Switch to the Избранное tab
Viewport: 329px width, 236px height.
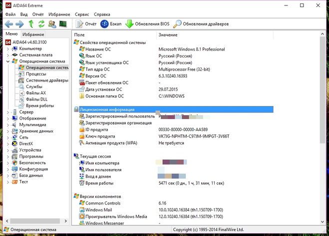click(33, 34)
